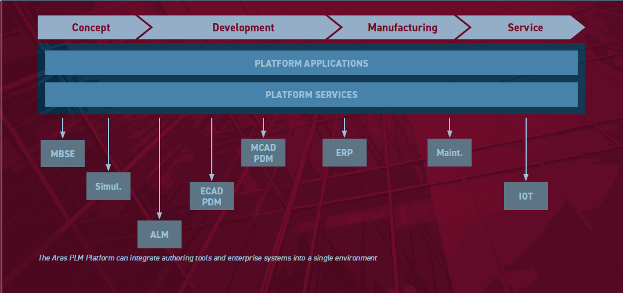Choose the Simul. box
Image resolution: width=623 pixels, height=293 pixels.
108,186
